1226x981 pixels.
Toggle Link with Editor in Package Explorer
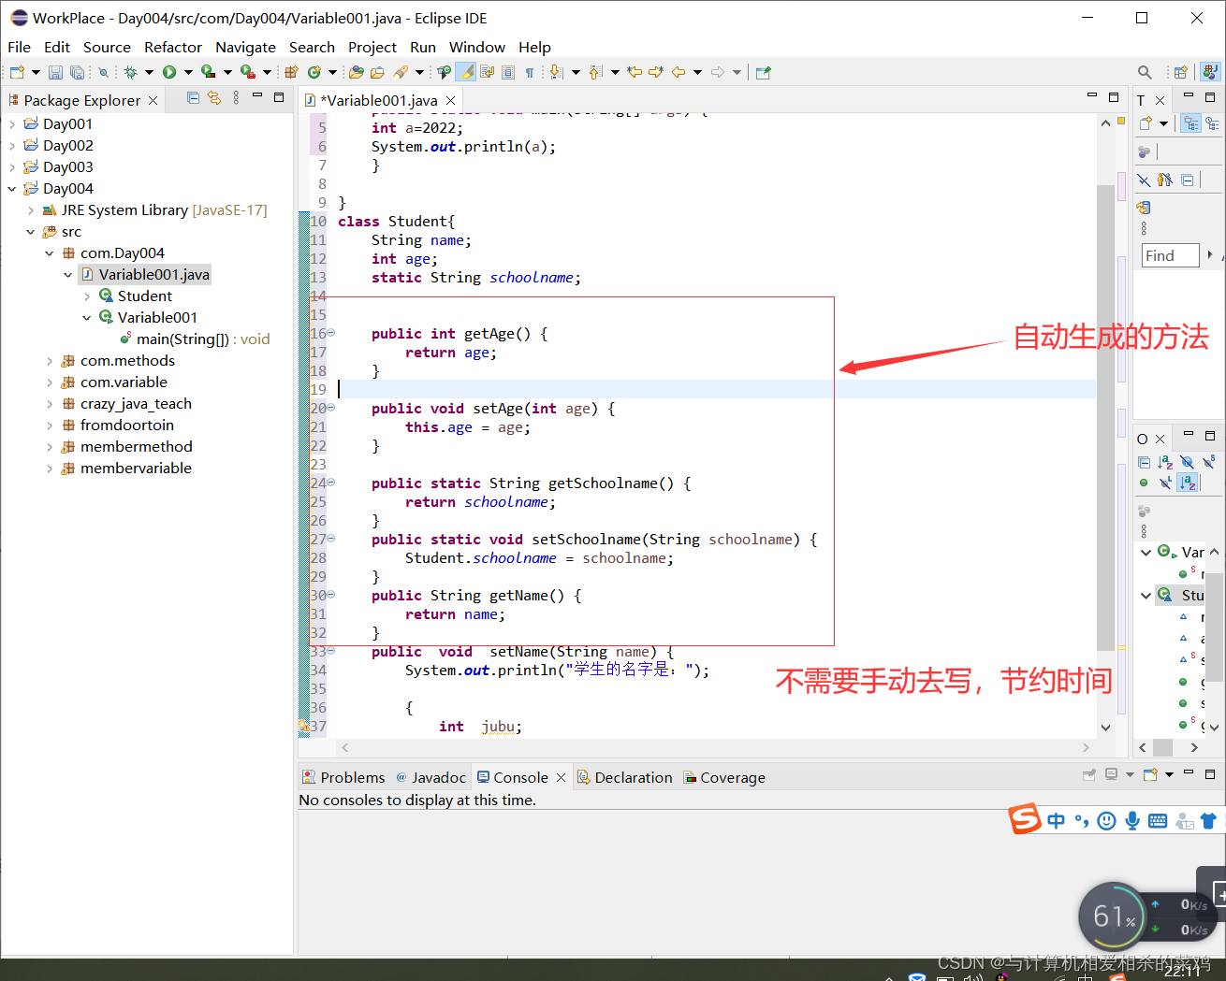pos(214,97)
